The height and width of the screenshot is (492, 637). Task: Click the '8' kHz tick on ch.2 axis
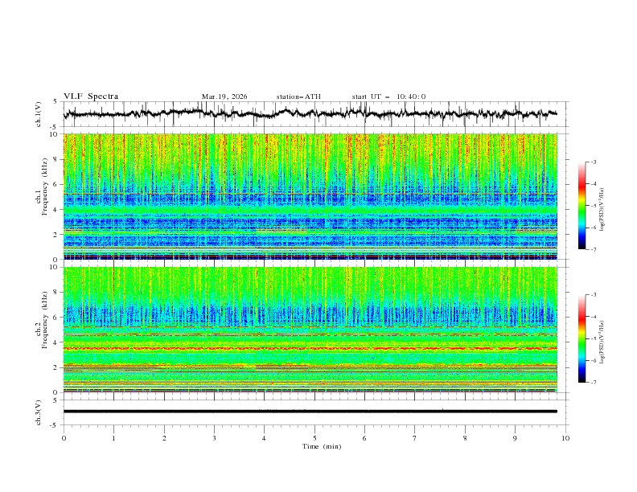click(57, 293)
